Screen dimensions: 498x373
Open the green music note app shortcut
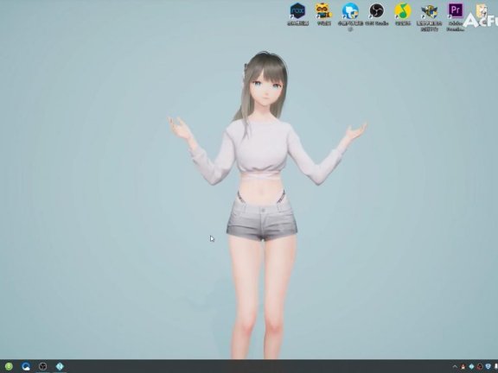point(403,15)
